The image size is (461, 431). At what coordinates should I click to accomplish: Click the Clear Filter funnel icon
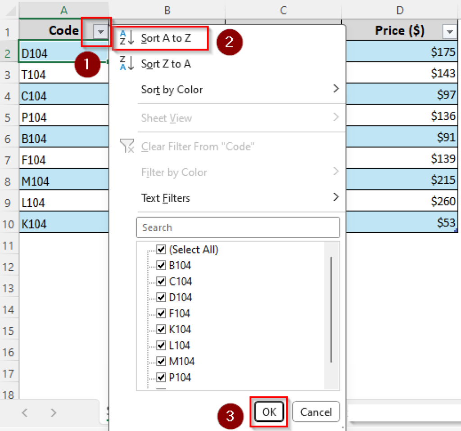[x=127, y=146]
